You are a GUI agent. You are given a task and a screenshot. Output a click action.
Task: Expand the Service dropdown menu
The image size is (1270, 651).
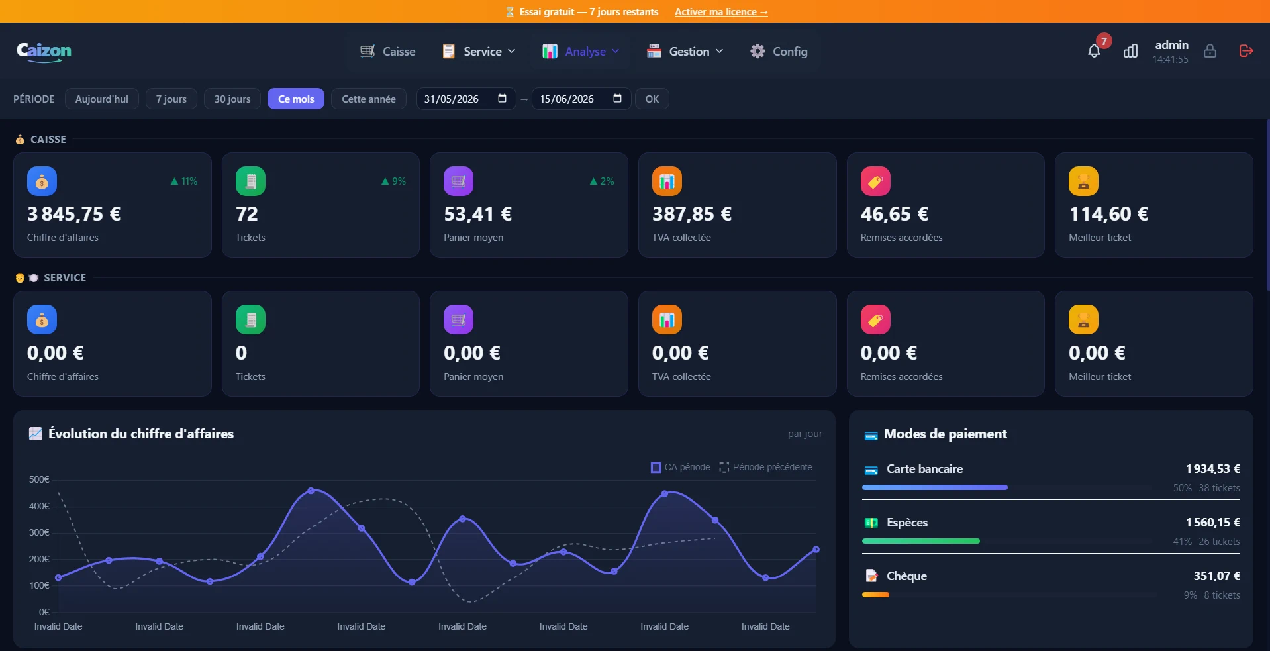coord(479,51)
